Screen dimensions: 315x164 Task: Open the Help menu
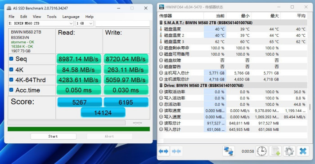(90, 17)
